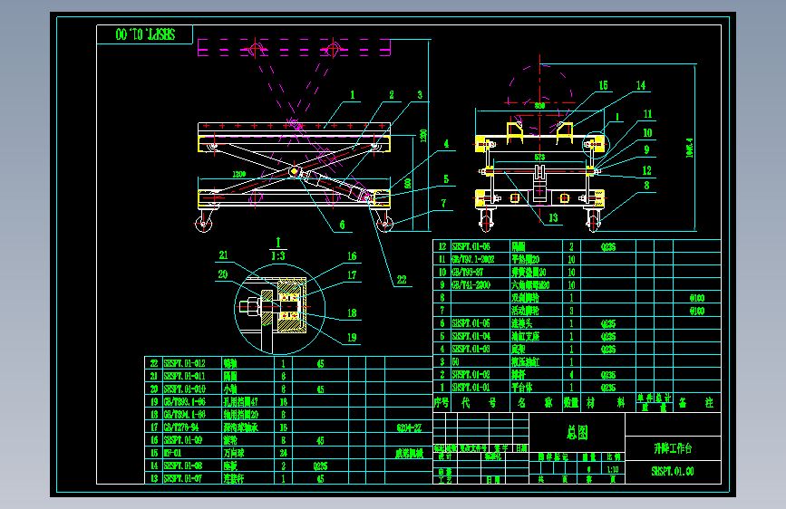
Task: Click part name 万向球 in row 15
Action: click(234, 453)
